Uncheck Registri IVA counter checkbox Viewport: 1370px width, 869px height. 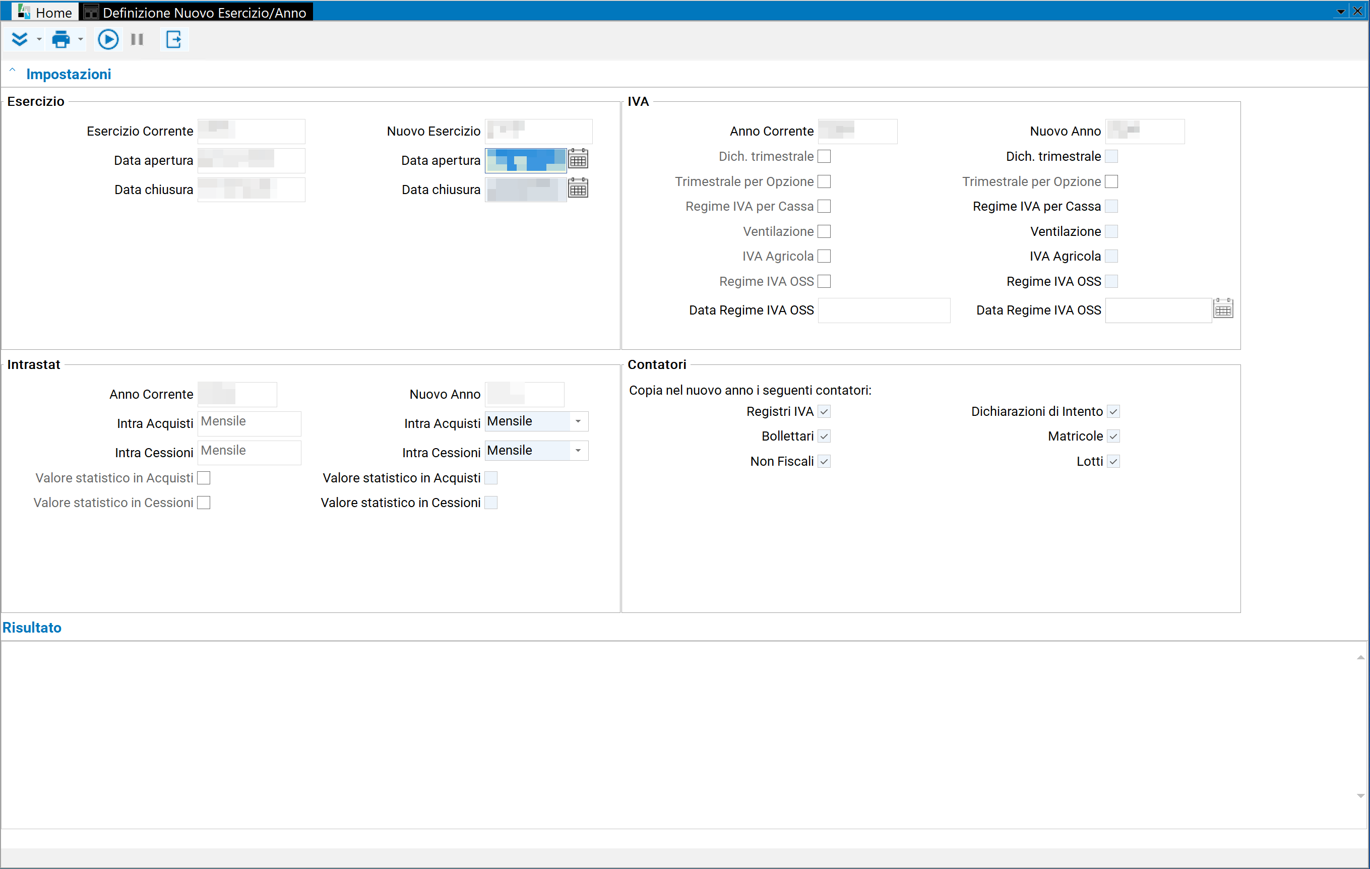point(825,411)
